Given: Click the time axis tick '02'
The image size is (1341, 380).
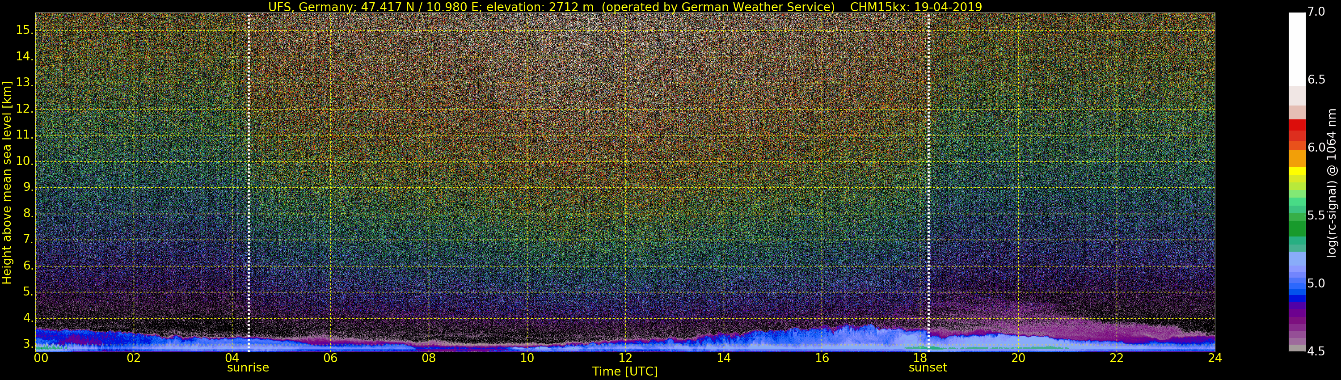Looking at the screenshot, I should (x=134, y=358).
